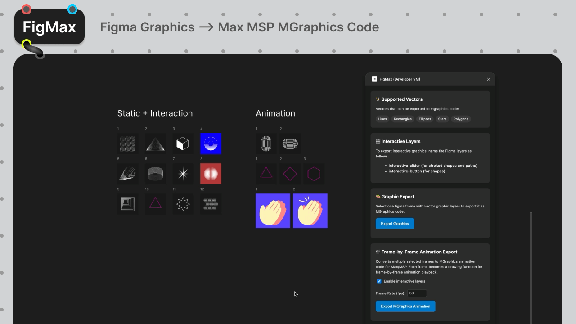Click the Frame Rate (fps) input field

417,293
